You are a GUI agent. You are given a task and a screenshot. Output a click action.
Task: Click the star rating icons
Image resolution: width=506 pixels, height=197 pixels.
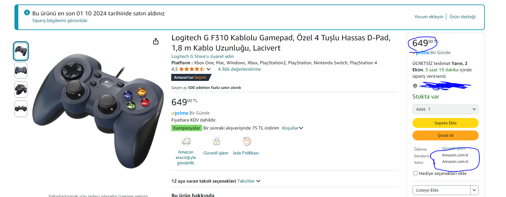coord(191,69)
